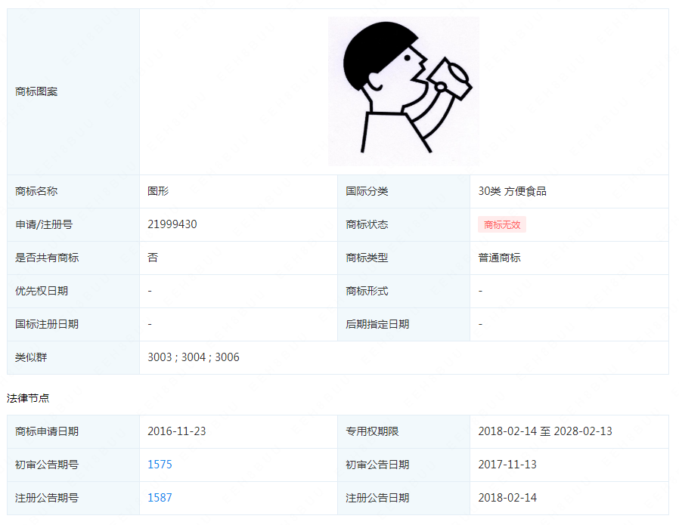This screenshot has height=525, width=679.
Task: Click the 商标申请日期 label
Action: pos(47,431)
